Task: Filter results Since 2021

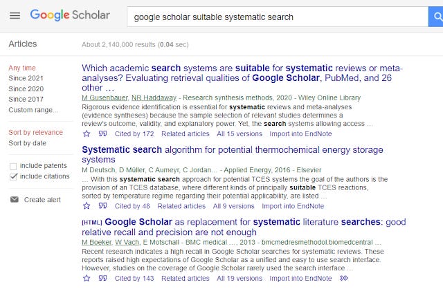Action: click(26, 78)
